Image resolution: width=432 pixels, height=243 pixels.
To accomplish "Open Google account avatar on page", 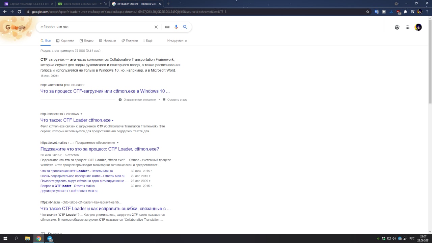I will click(x=418, y=27).
